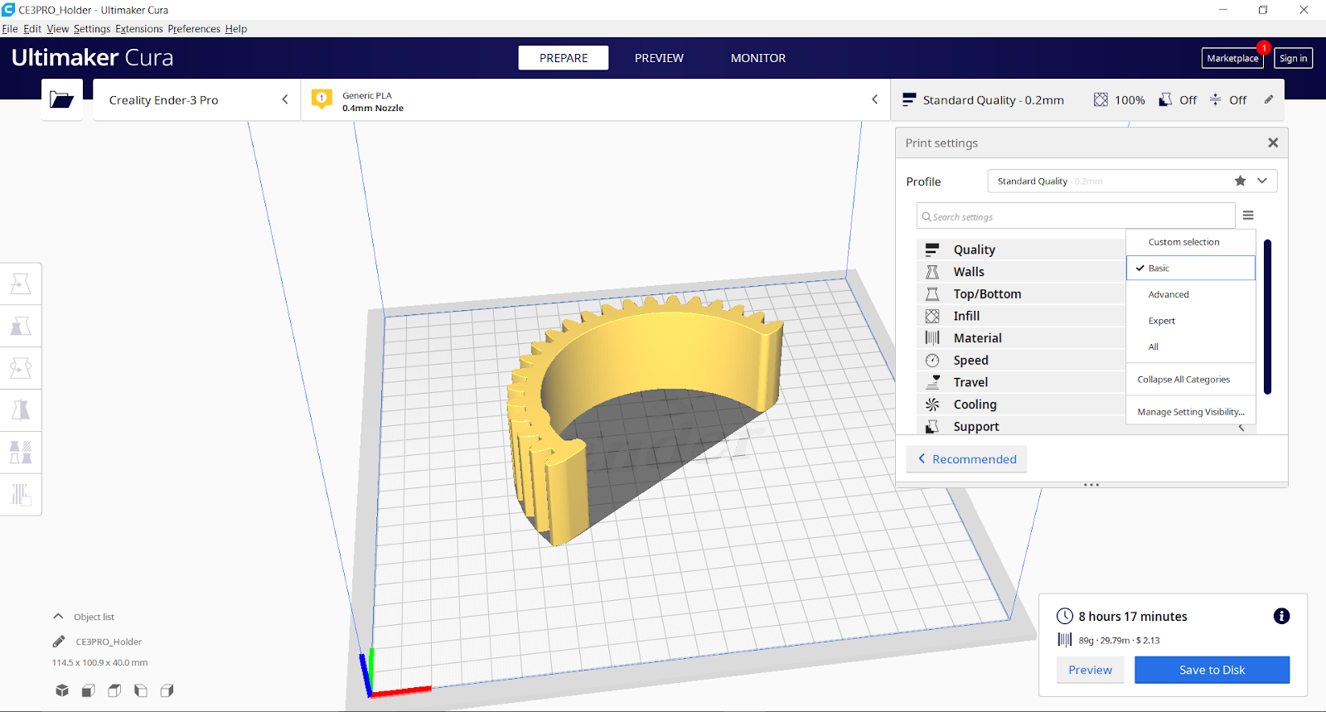Image resolution: width=1326 pixels, height=712 pixels.
Task: Close the Print settings panel
Action: pyautogui.click(x=1273, y=143)
